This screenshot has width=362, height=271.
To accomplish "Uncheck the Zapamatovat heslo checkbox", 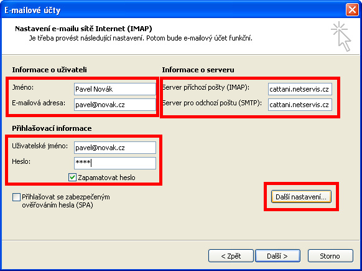I will (x=72, y=178).
